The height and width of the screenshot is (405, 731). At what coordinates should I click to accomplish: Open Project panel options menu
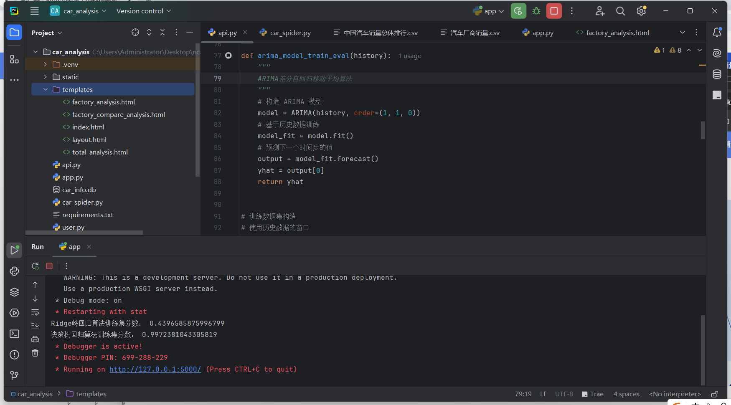tap(176, 33)
